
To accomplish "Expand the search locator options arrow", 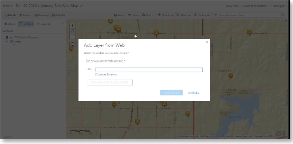I will 215,15.
